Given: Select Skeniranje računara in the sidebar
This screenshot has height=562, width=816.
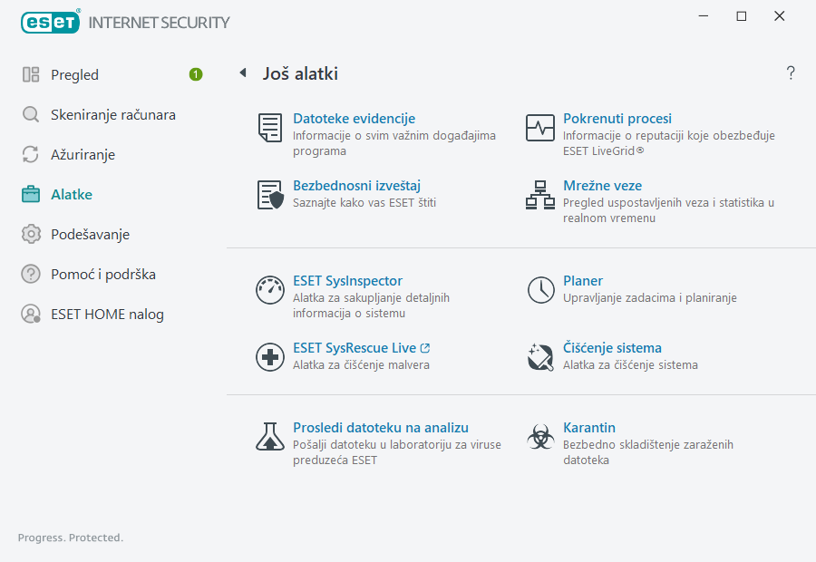Looking at the screenshot, I should click(112, 115).
